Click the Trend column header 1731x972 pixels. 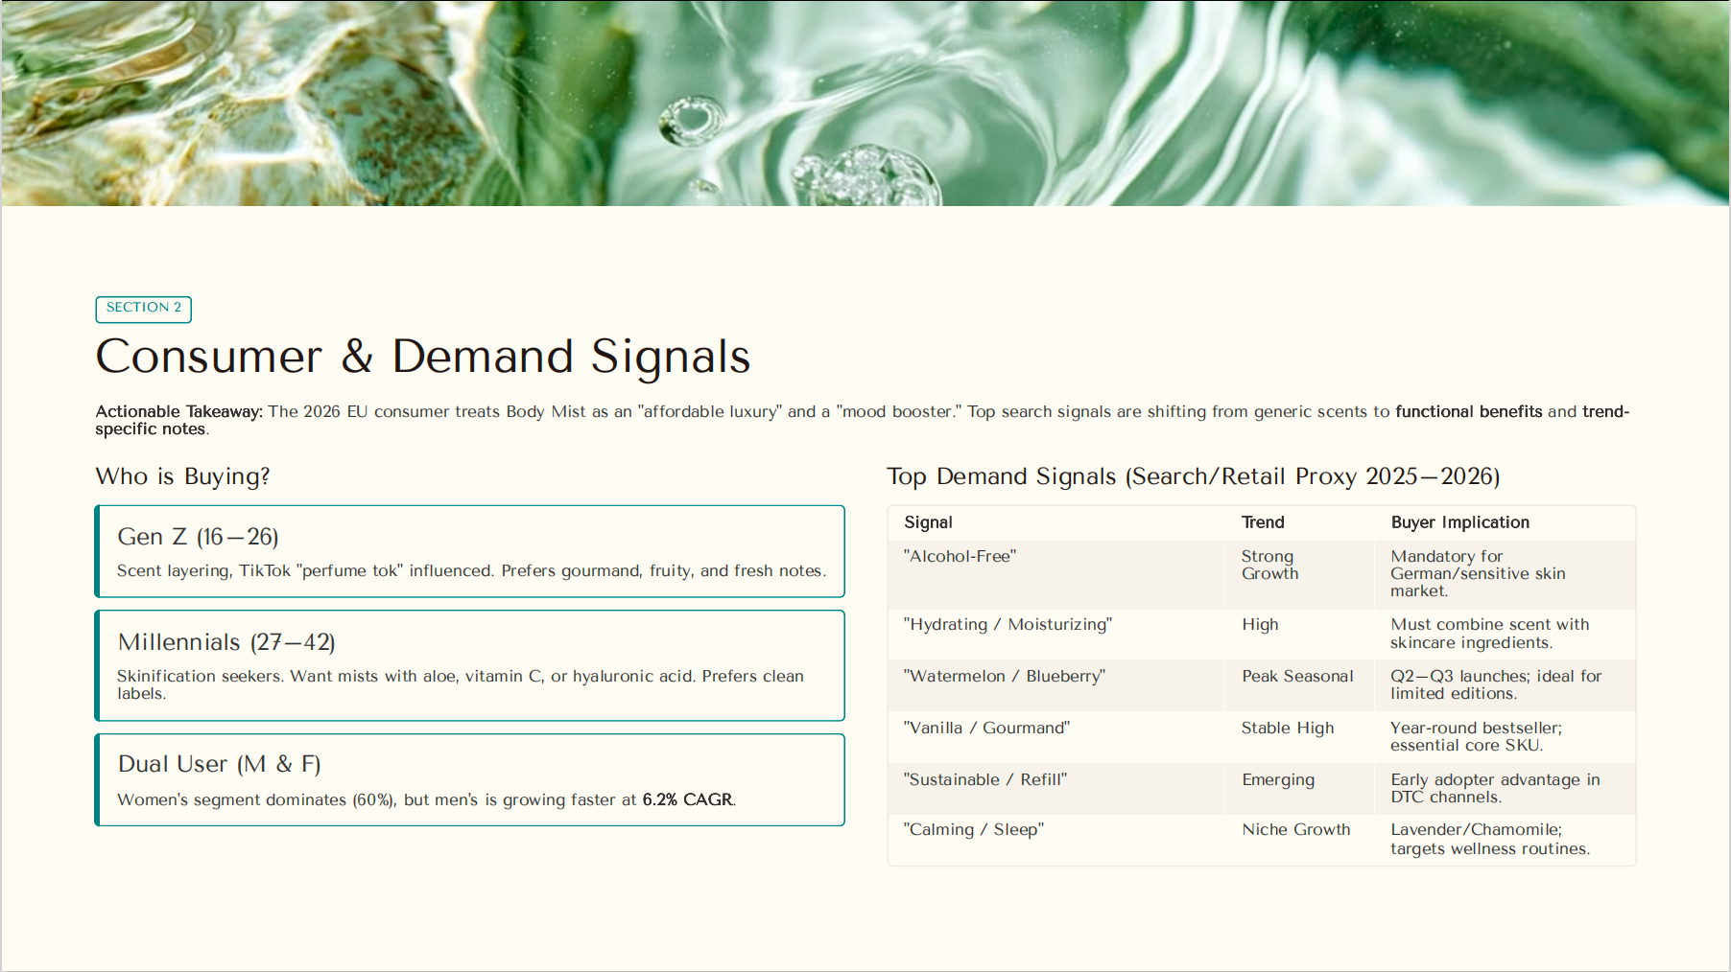tap(1262, 522)
